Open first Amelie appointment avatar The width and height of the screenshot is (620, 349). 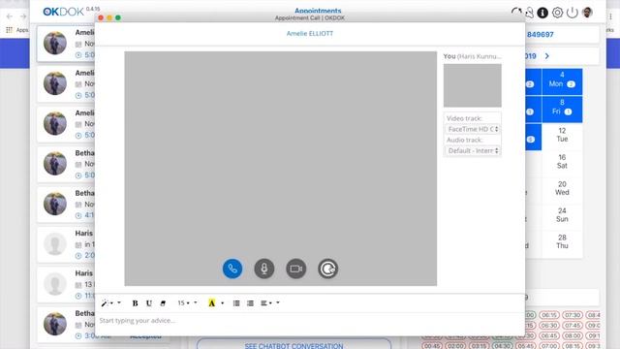point(55,43)
